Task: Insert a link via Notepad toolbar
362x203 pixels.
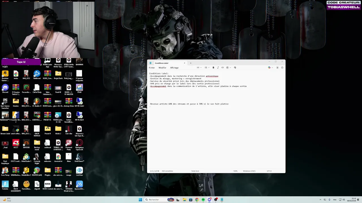Action: [x=223, y=68]
